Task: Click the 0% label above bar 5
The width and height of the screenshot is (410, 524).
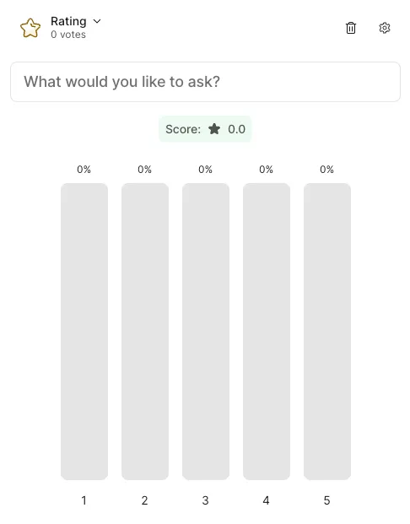Action: tap(326, 170)
